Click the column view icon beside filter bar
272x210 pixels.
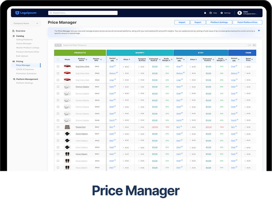[x=254, y=45]
